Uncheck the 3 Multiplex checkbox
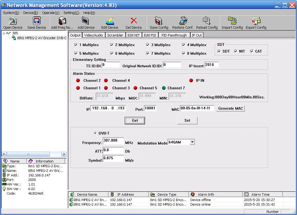297x215 pixels. point(148,45)
